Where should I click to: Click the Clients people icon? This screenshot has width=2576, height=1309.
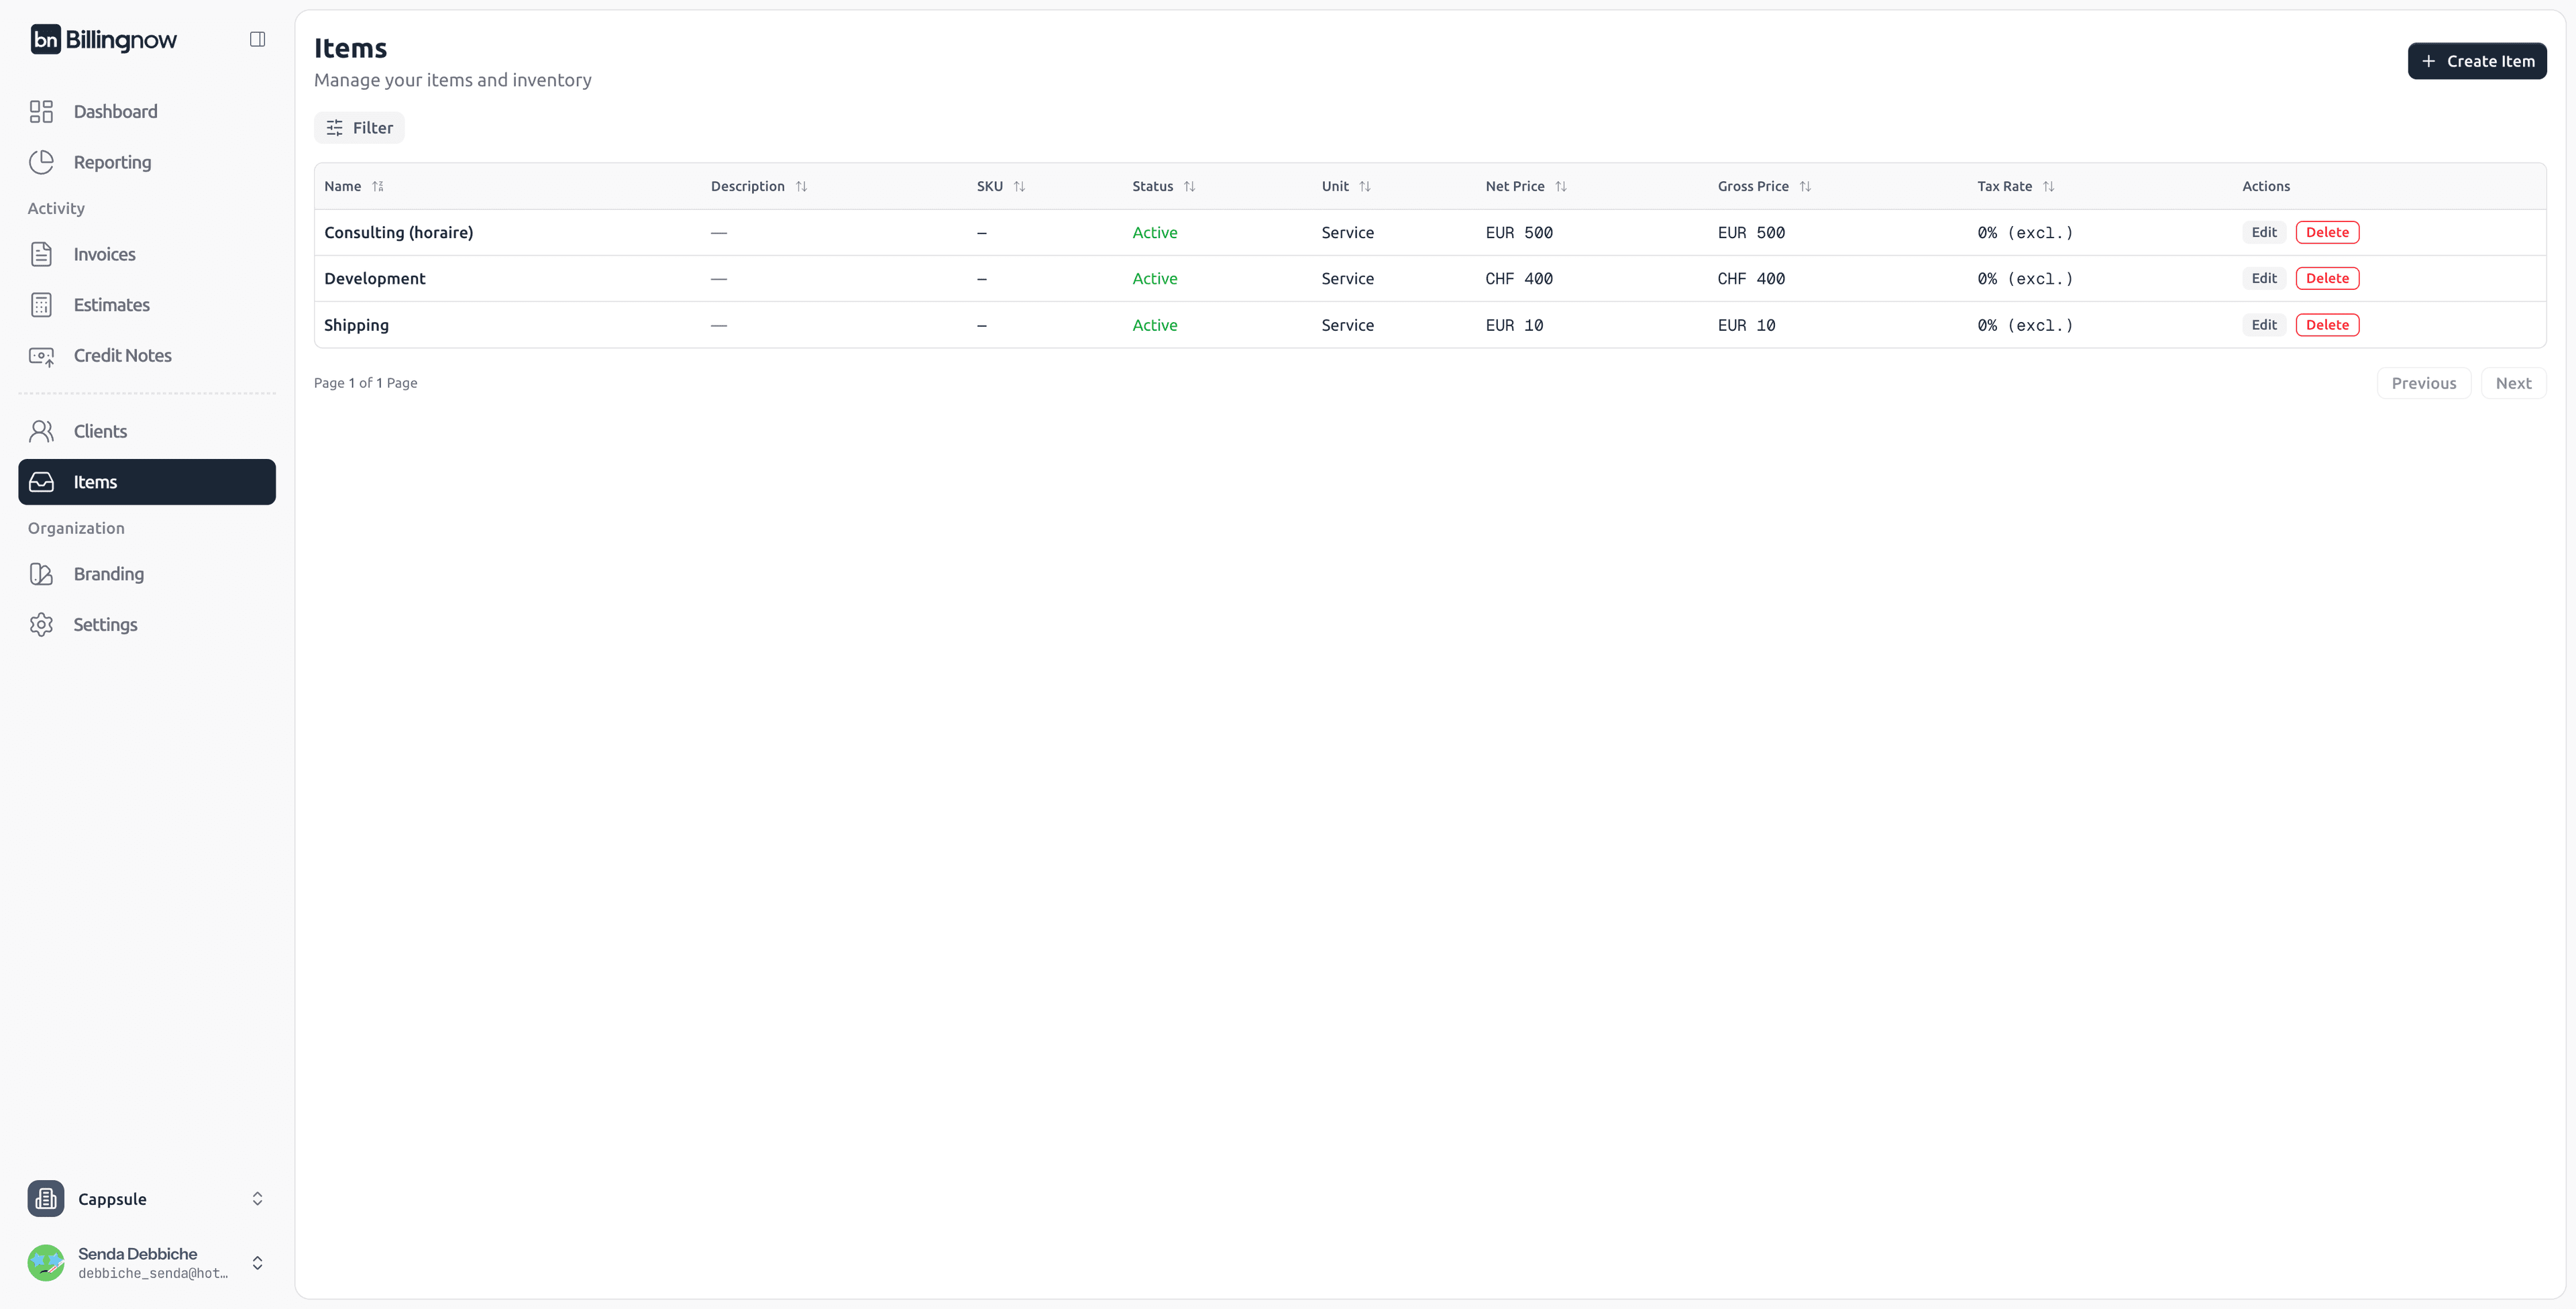pyautogui.click(x=41, y=431)
